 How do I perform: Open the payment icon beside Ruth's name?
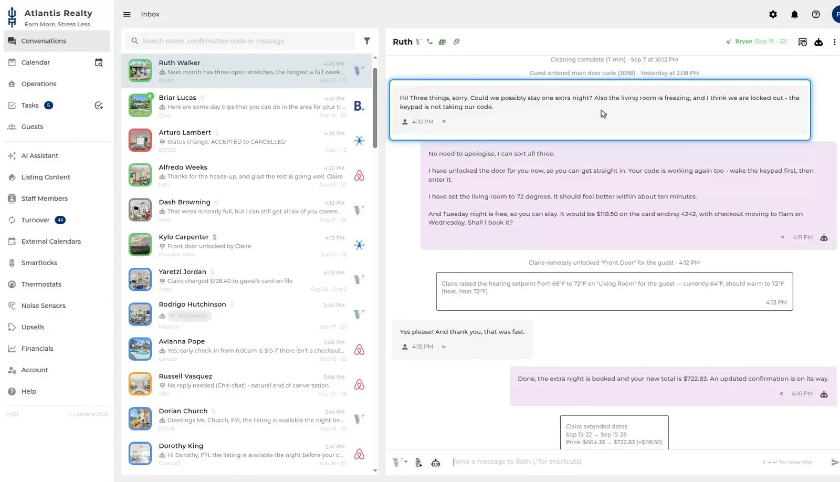pyautogui.click(x=443, y=41)
